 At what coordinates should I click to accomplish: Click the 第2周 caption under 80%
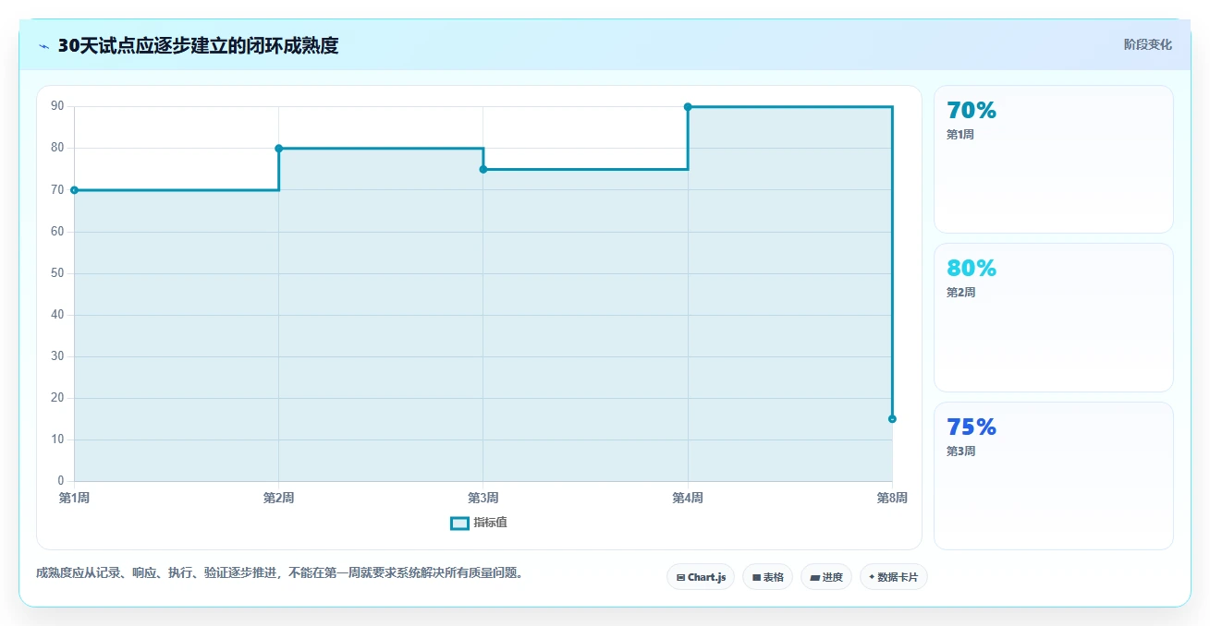[x=960, y=293]
